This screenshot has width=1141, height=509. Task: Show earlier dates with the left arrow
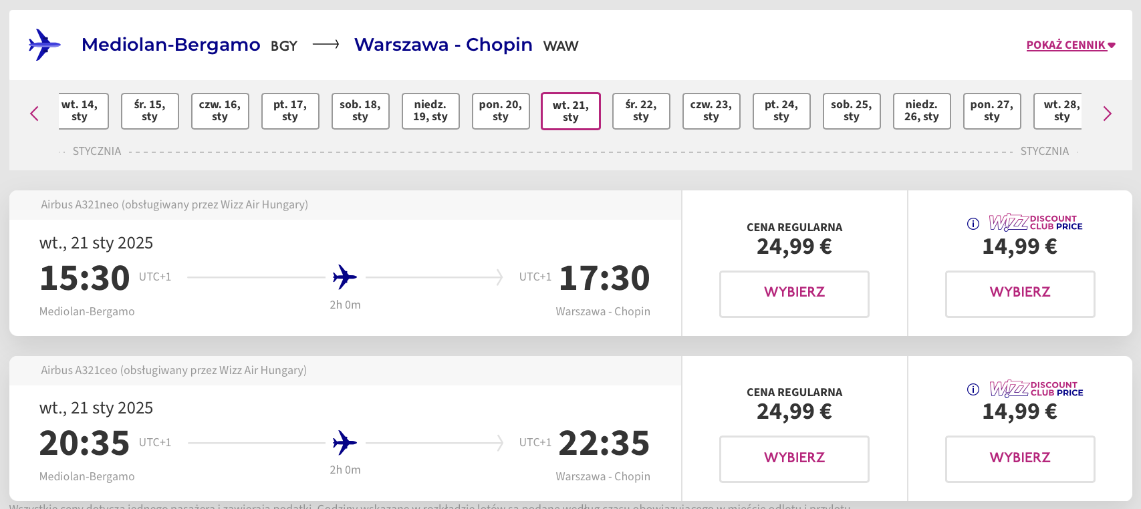[x=35, y=114]
